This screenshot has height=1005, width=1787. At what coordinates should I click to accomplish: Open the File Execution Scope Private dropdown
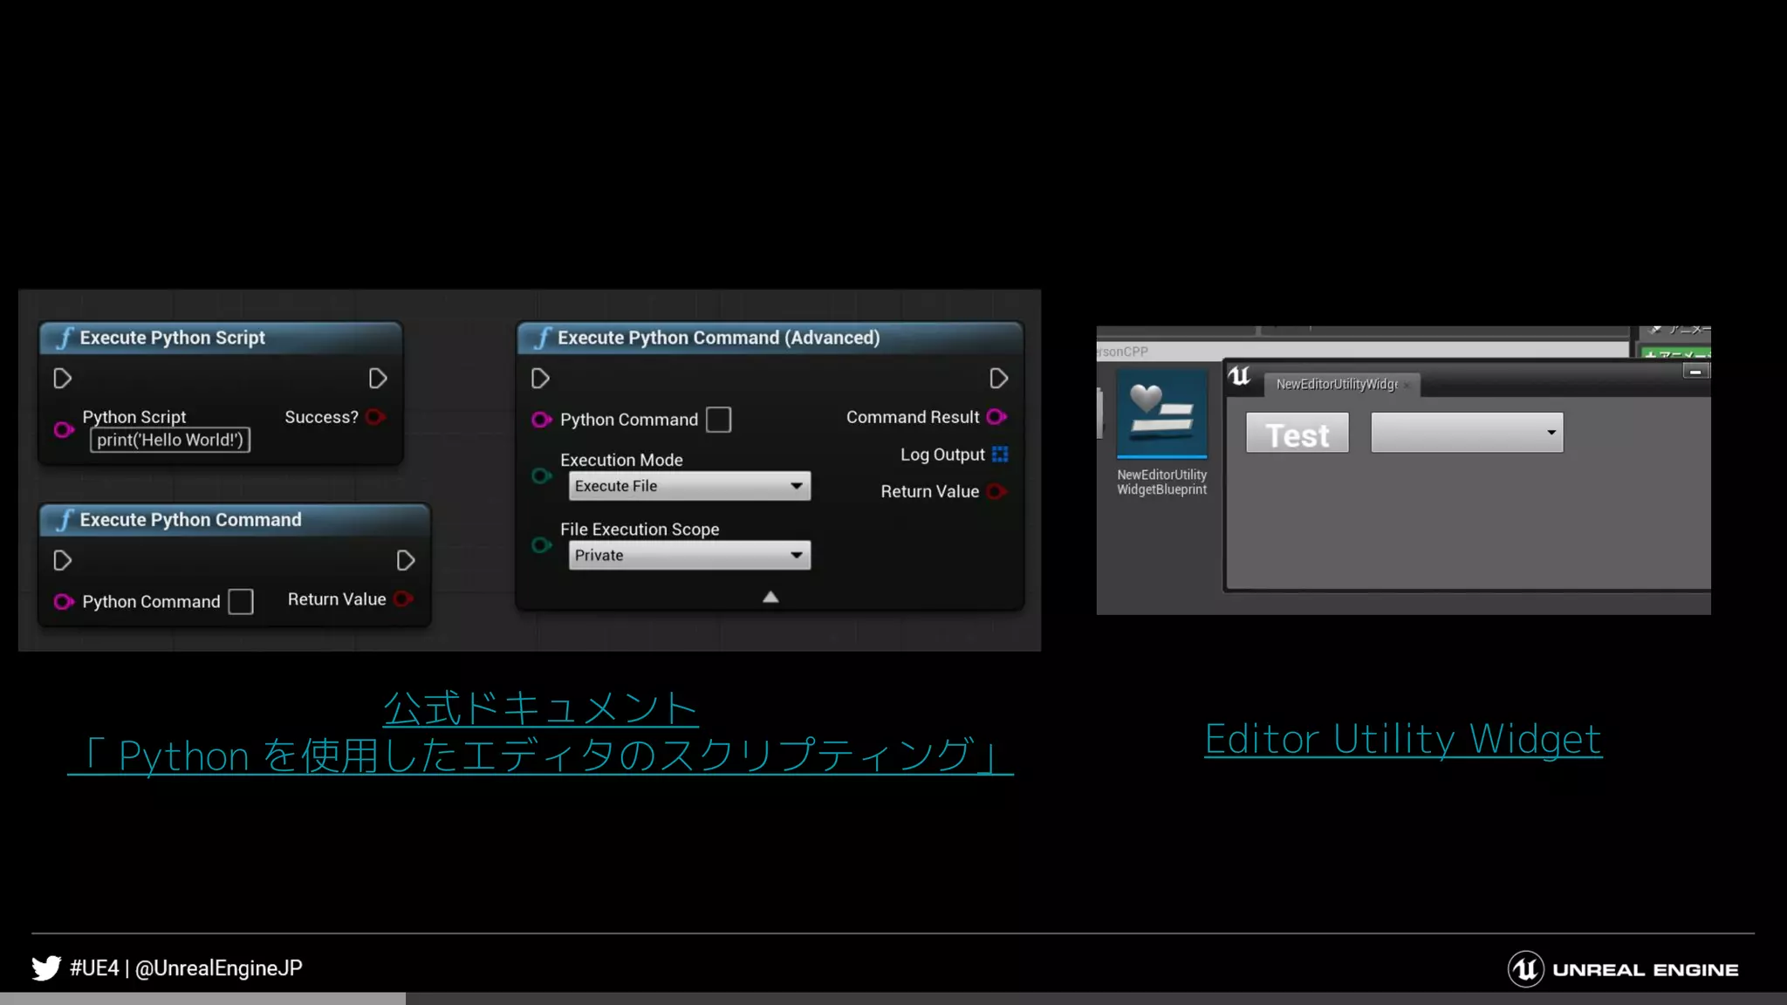[689, 556]
